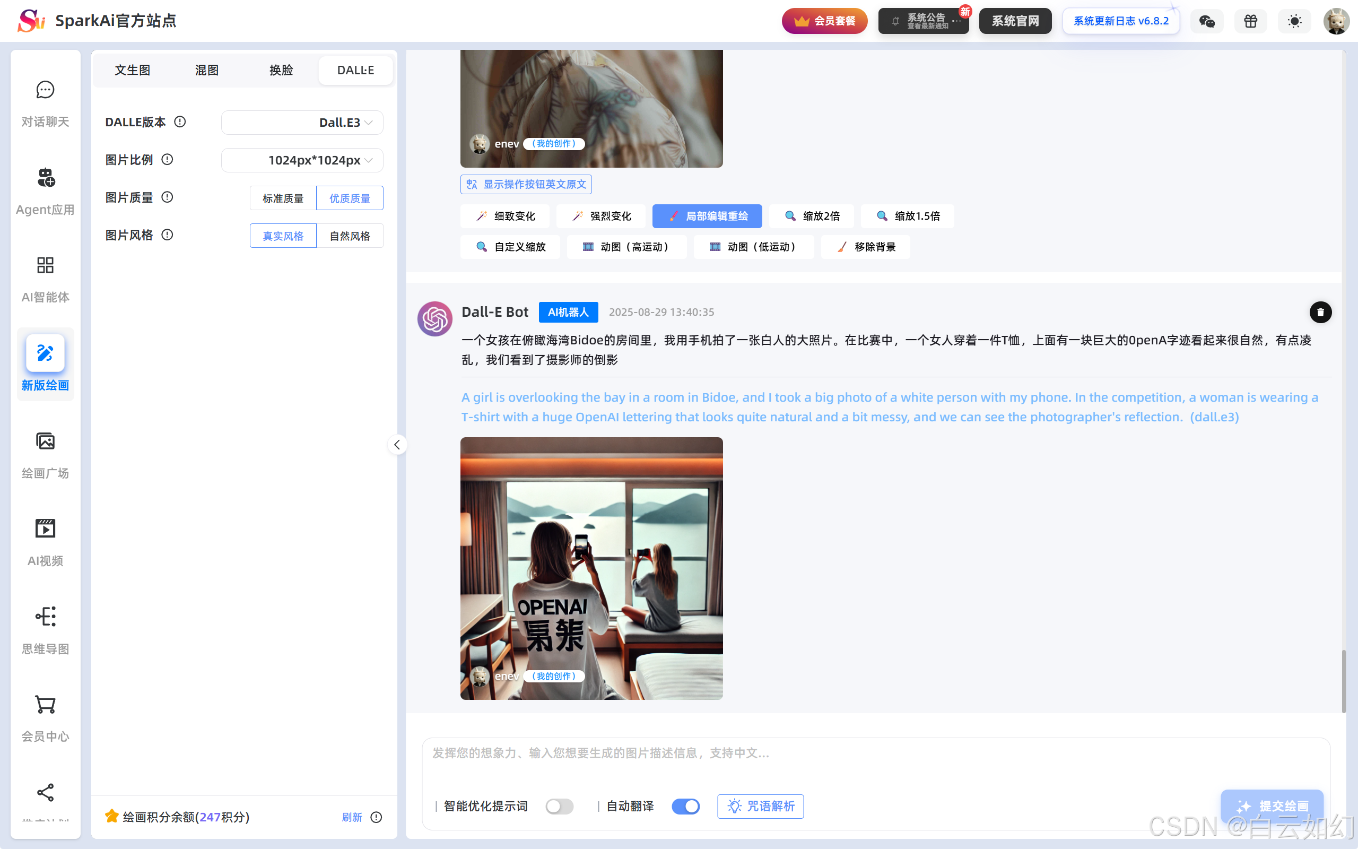
Task: Click the 局部编辑重绘 button
Action: 707,216
